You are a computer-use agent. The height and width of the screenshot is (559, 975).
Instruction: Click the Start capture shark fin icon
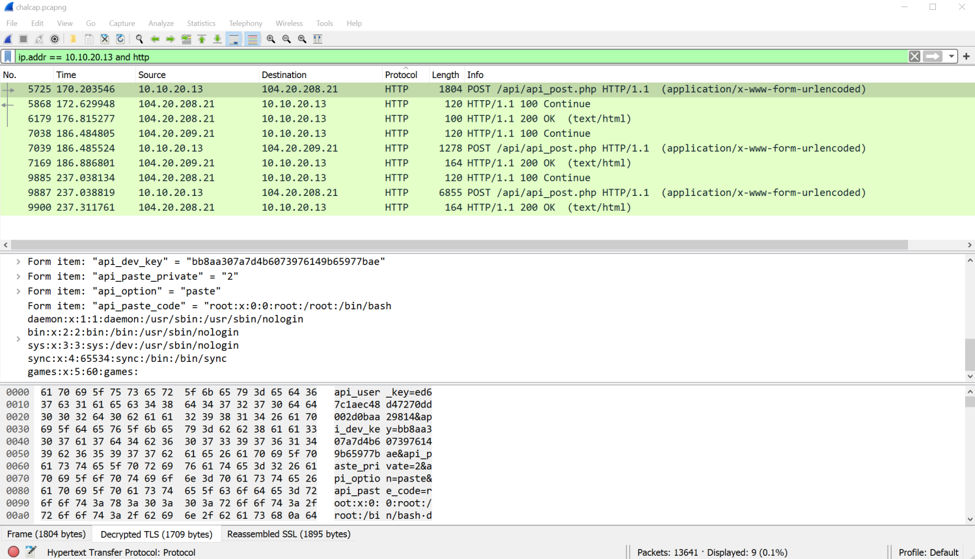point(8,39)
